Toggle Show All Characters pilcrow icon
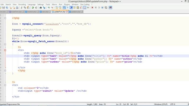The image size is (189, 106). [68, 8]
